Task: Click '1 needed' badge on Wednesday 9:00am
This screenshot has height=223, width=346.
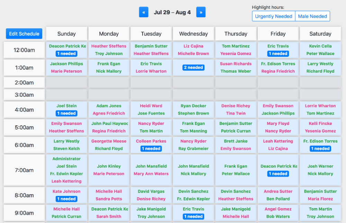Action: pyautogui.click(x=193, y=216)
